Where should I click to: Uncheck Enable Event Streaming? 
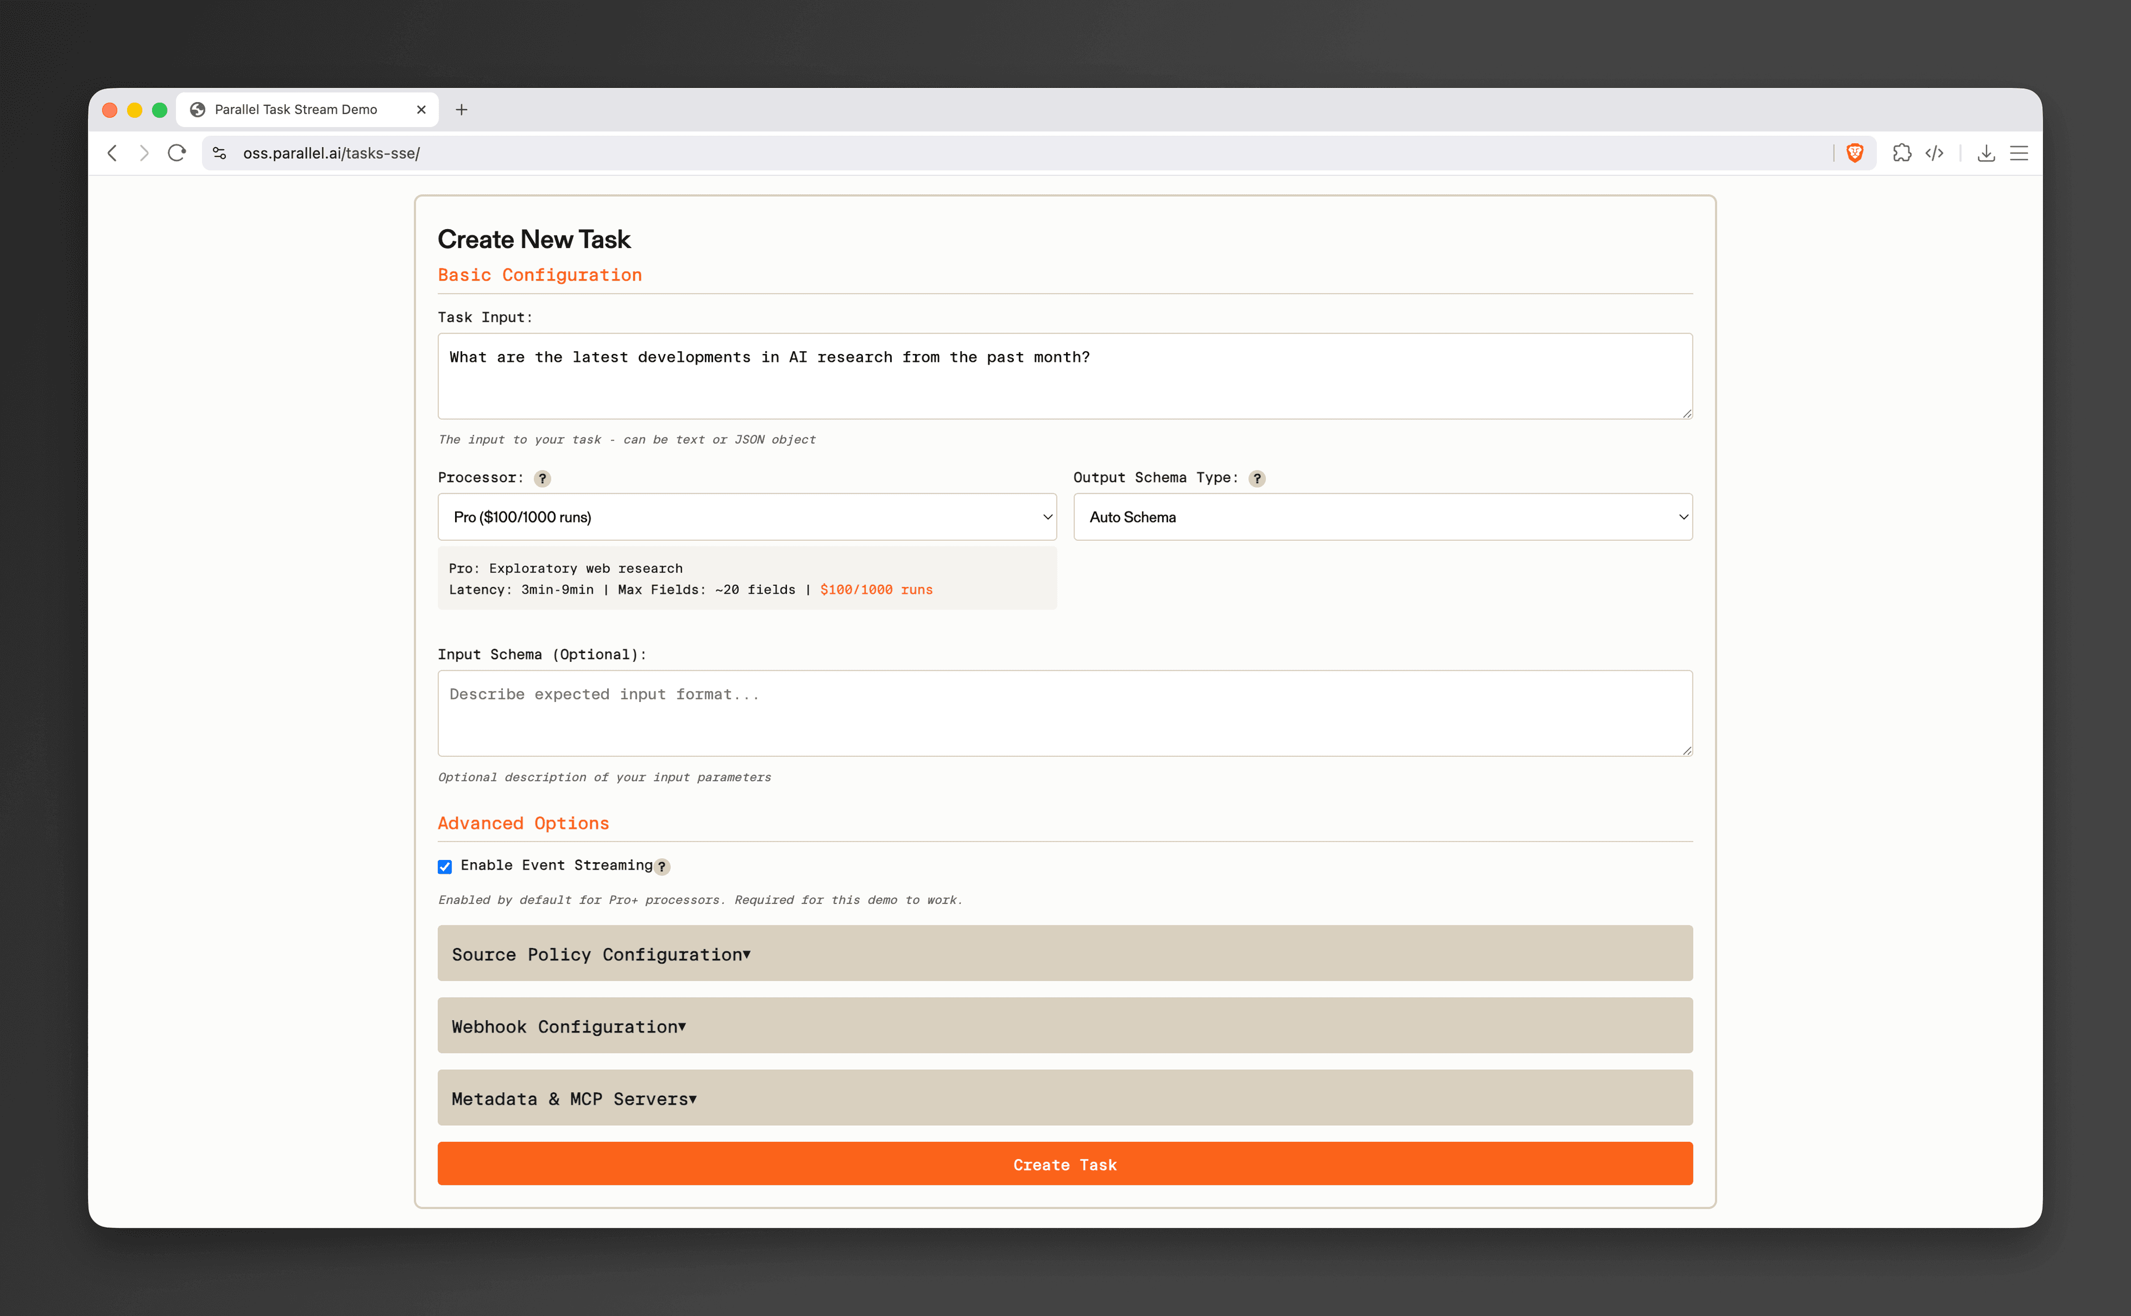445,866
